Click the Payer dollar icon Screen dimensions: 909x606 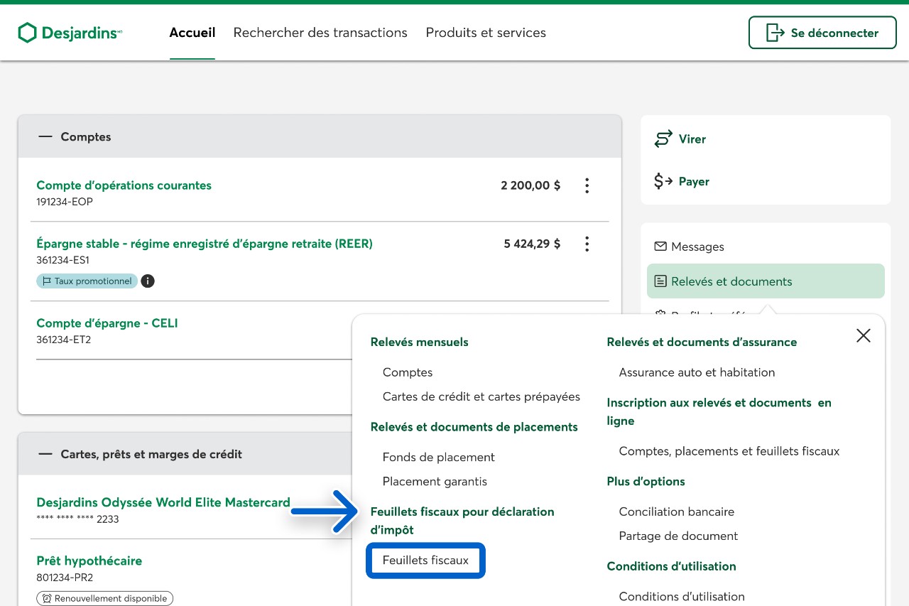663,181
